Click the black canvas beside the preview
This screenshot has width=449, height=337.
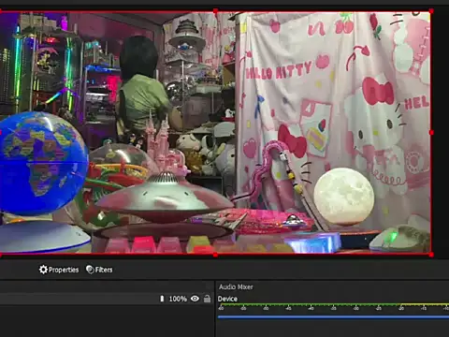[441, 133]
